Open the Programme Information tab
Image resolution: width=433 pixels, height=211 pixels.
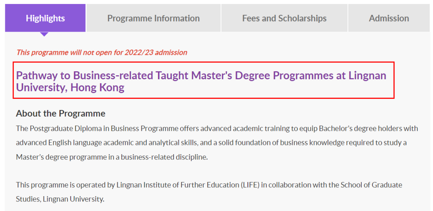(x=154, y=18)
